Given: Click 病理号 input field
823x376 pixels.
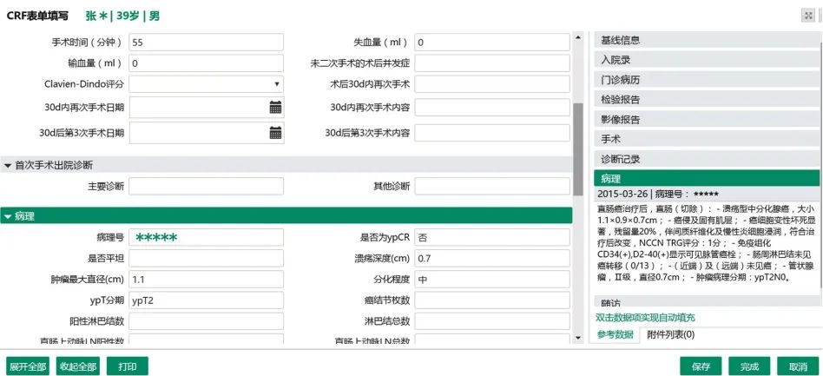Looking at the screenshot, I should click(207, 237).
